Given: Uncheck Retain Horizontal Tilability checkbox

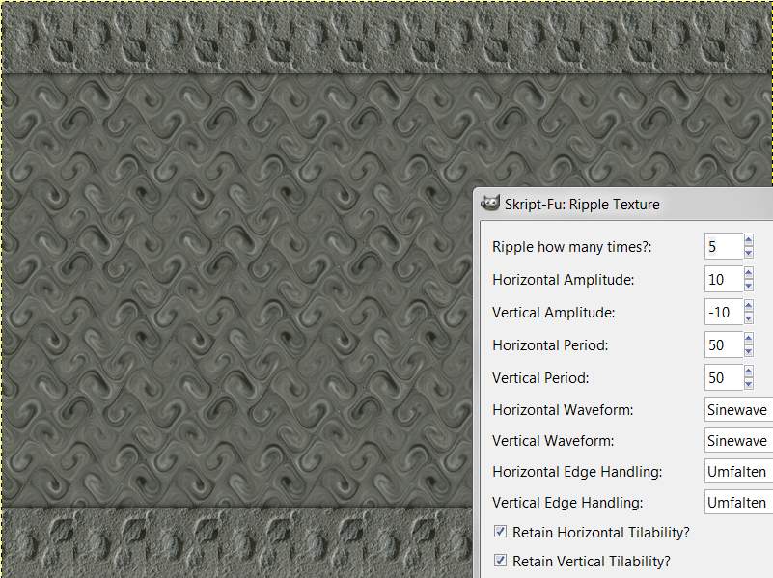Looking at the screenshot, I should click(500, 531).
